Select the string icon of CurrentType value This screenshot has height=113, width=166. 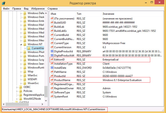(52, 43)
